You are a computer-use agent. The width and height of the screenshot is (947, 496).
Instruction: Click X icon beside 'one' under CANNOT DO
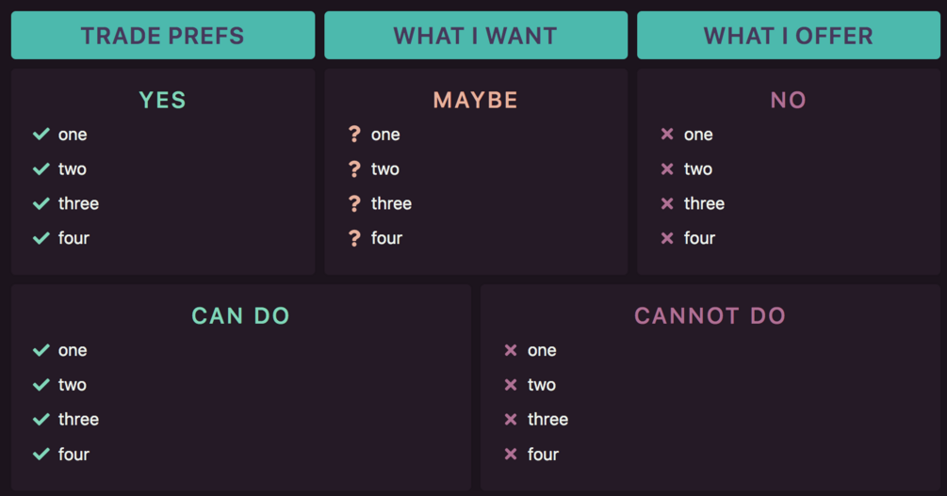tap(511, 350)
